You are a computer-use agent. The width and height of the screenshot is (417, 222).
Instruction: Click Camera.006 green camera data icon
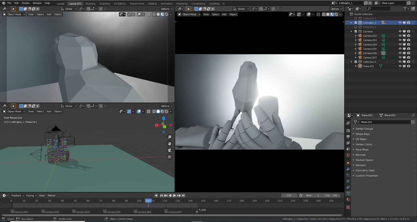(x=383, y=53)
